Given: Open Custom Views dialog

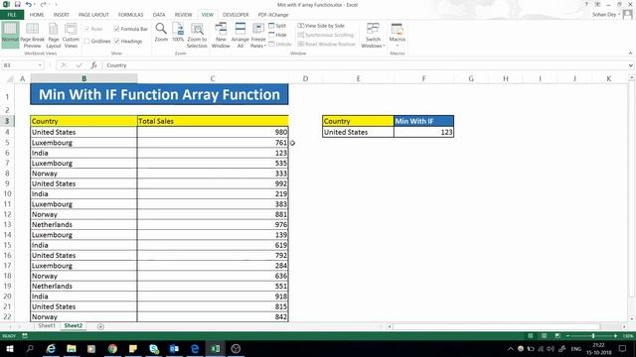Looking at the screenshot, I should click(71, 35).
